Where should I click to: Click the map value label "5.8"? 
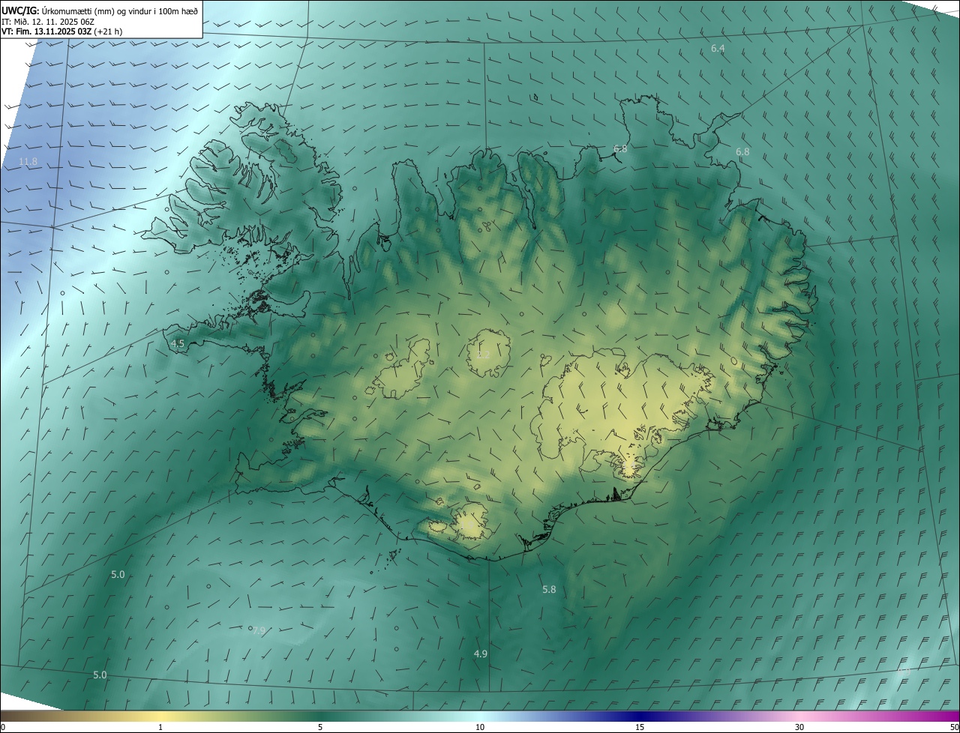click(549, 590)
